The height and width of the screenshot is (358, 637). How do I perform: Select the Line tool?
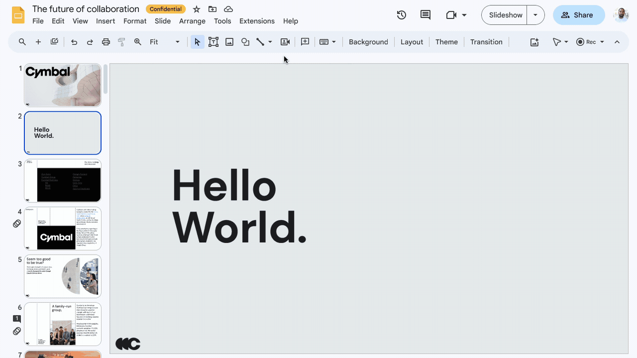[x=260, y=42]
